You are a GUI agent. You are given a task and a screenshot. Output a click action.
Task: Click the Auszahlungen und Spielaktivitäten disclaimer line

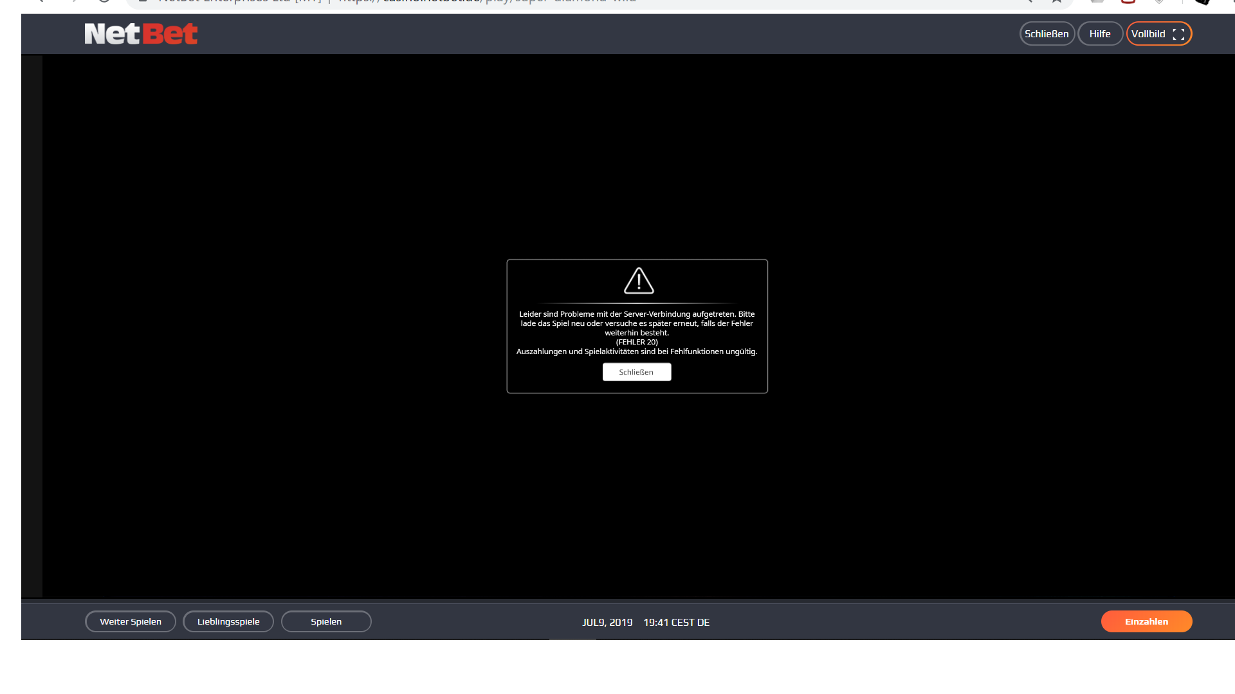click(x=637, y=351)
